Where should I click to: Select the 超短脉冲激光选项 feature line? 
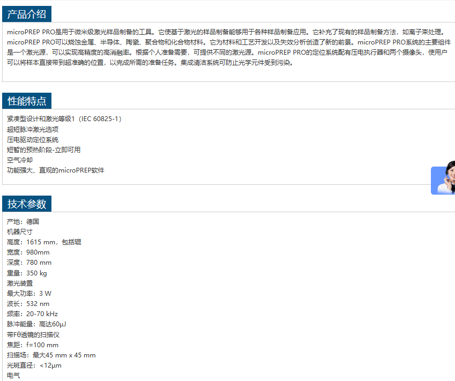click(x=33, y=129)
